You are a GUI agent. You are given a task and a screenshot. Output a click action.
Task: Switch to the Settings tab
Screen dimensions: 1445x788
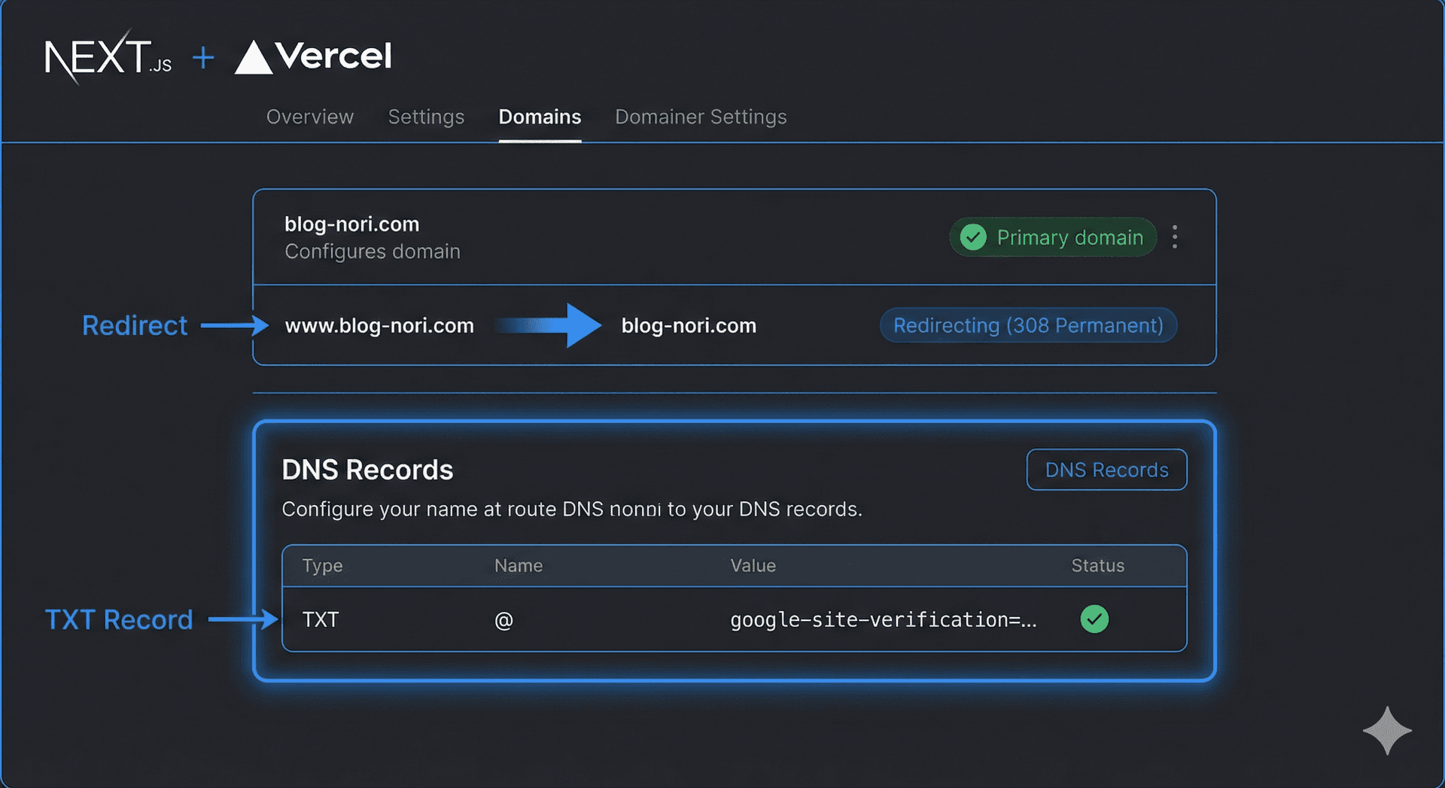426,117
